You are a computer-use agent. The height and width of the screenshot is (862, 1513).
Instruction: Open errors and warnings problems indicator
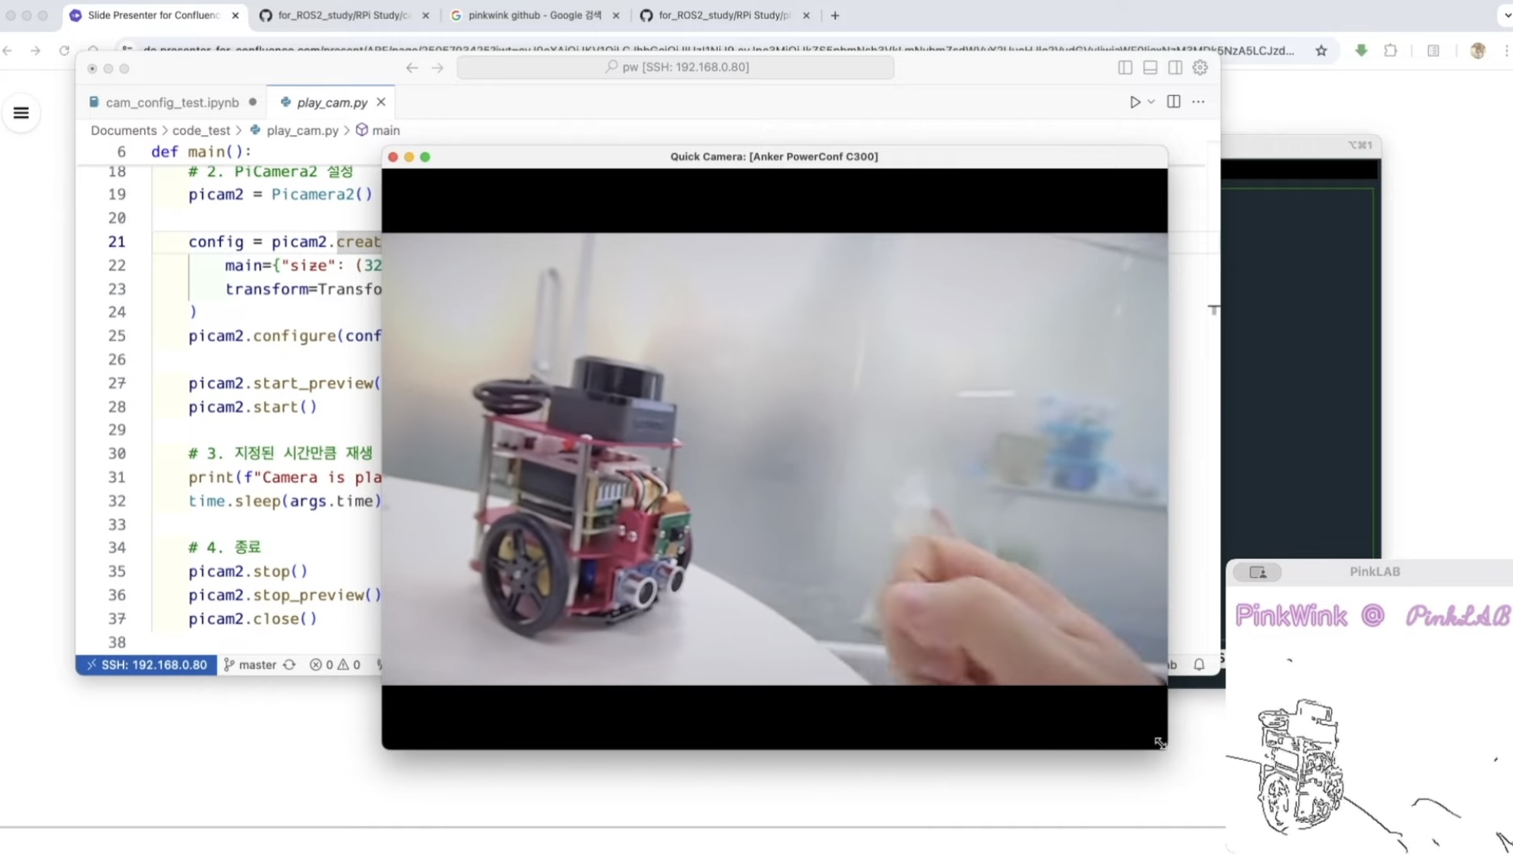click(x=334, y=664)
